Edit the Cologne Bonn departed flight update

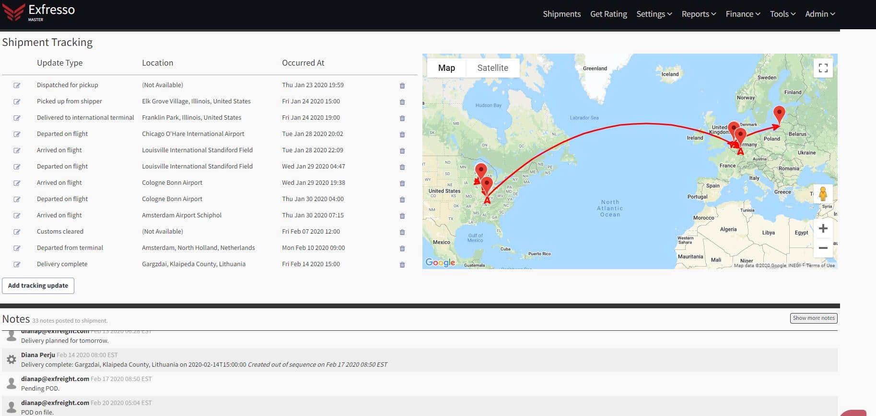[17, 200]
